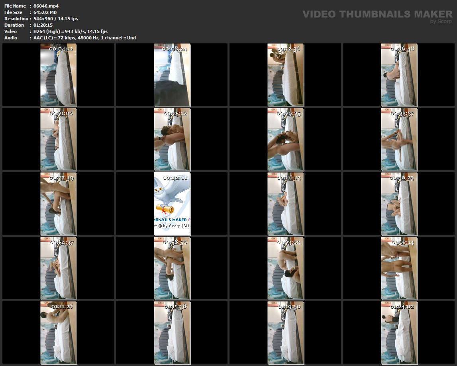The image size is (457, 366).
Task: Click the thumbnail at 01:19:50
Action: pyautogui.click(x=286, y=333)
